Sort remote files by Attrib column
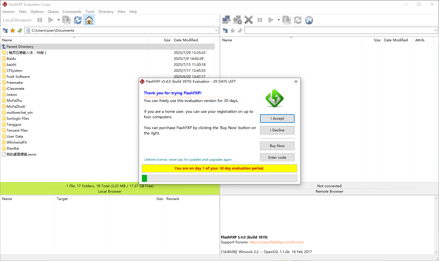This screenshot has height=261, width=439. 423,40
